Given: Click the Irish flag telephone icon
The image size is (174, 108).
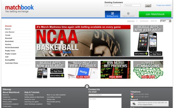Looking at the screenshot, I should [132, 97].
